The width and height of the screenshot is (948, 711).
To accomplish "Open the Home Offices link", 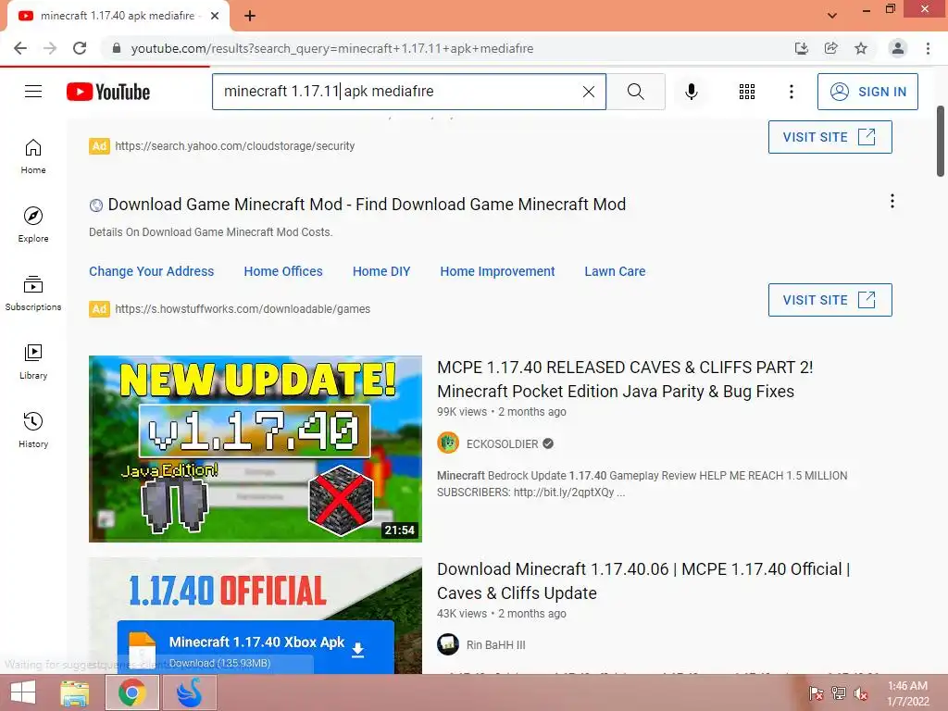I will (x=283, y=271).
